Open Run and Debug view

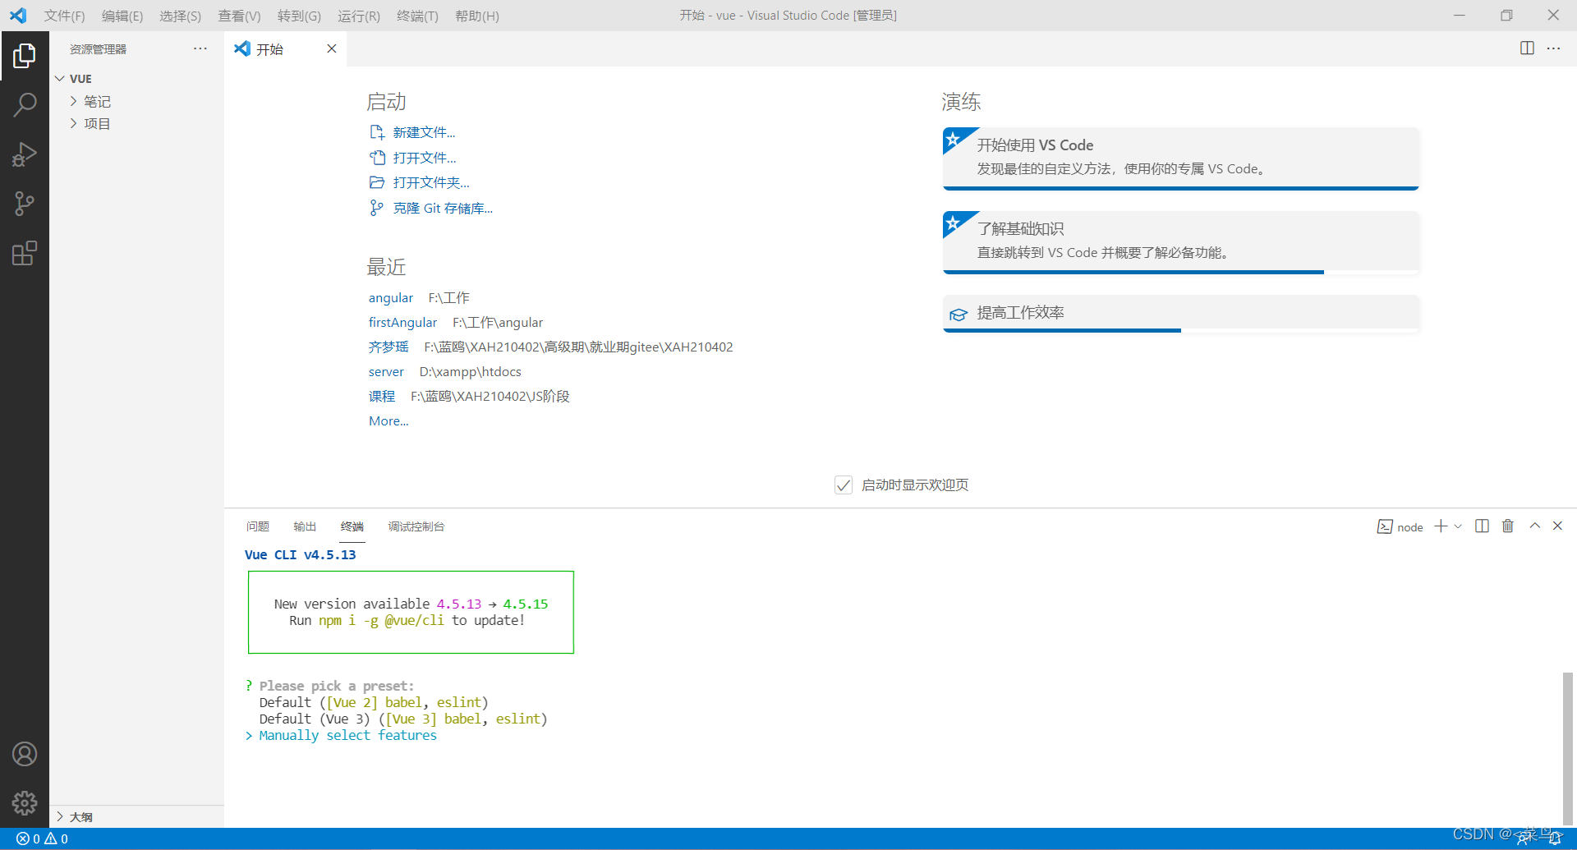pyautogui.click(x=25, y=154)
